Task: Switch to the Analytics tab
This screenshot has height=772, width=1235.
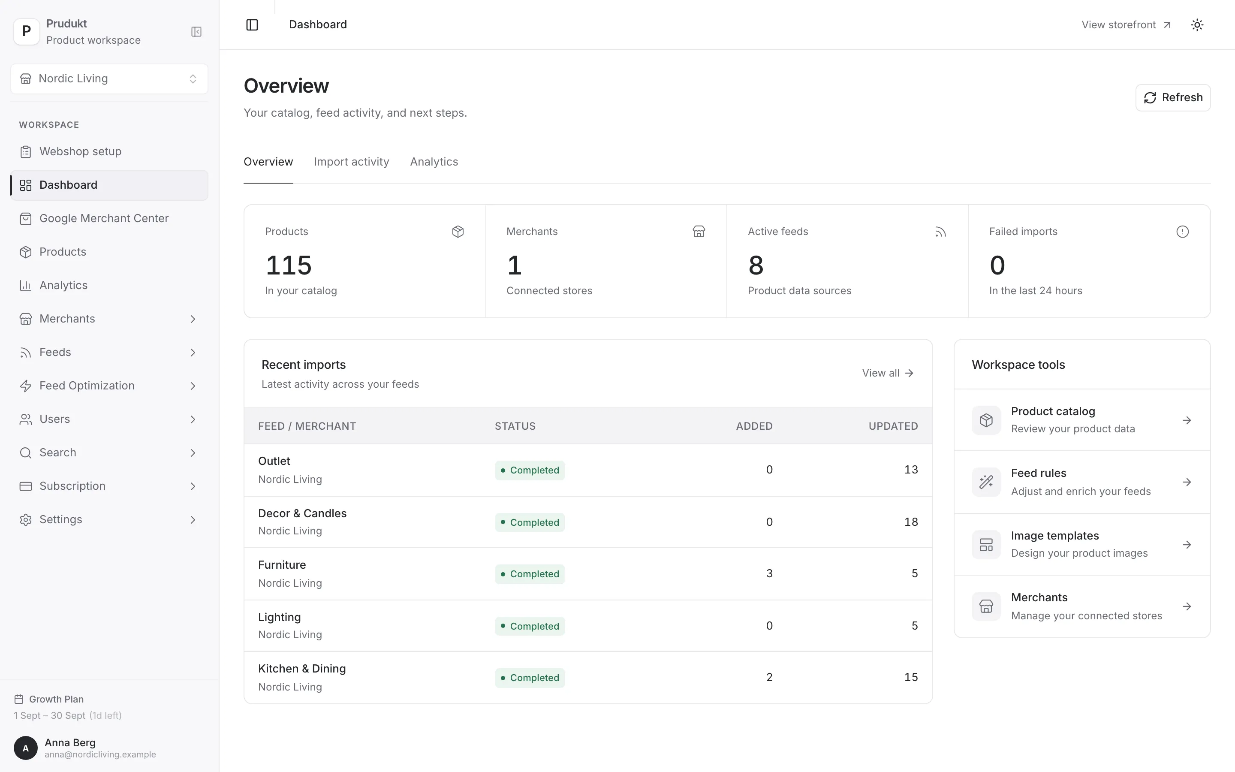Action: (x=434, y=162)
